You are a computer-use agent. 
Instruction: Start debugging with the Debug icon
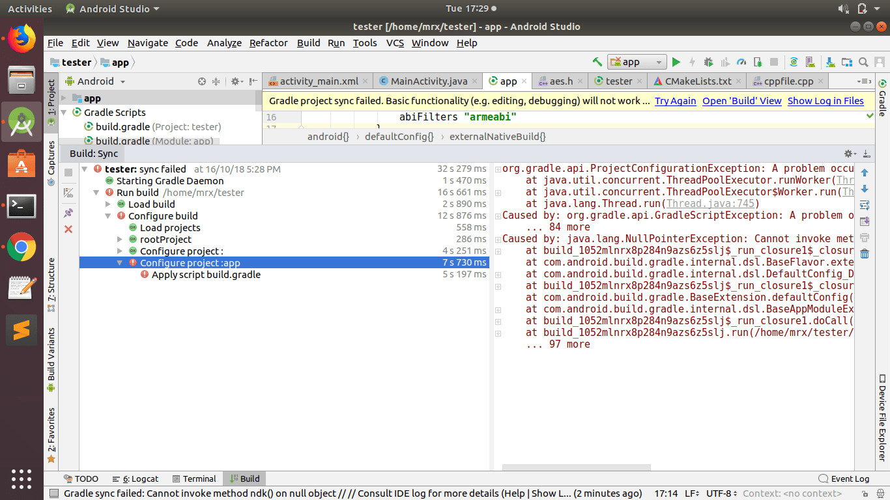pyautogui.click(x=708, y=62)
